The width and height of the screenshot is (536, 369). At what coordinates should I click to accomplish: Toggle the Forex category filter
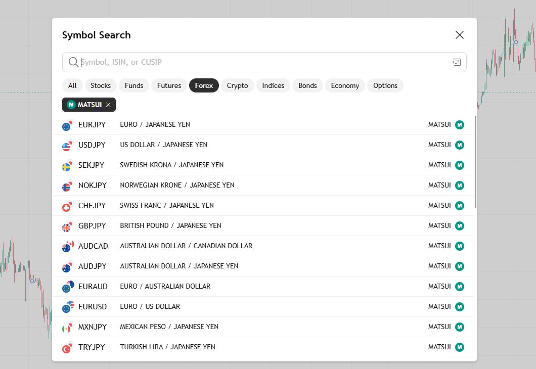tap(204, 85)
